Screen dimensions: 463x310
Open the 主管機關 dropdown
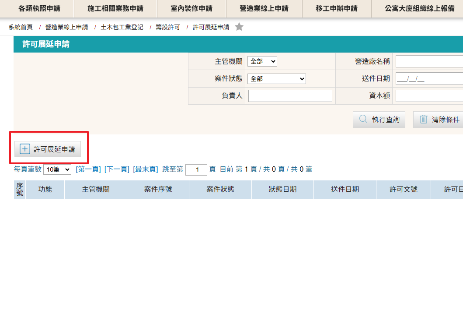[x=262, y=61]
